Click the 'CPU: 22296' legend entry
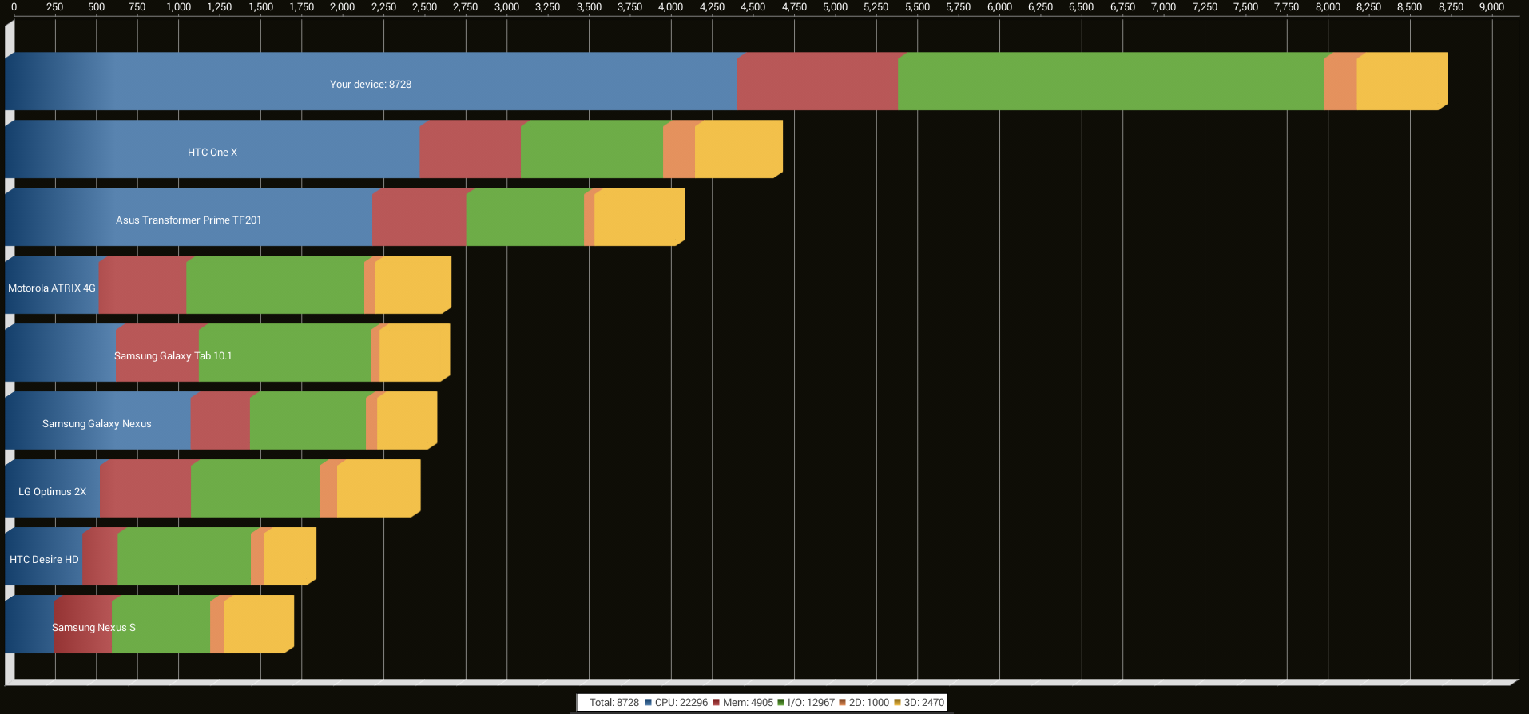Screen dimensions: 1529x714 pyautogui.click(x=681, y=703)
